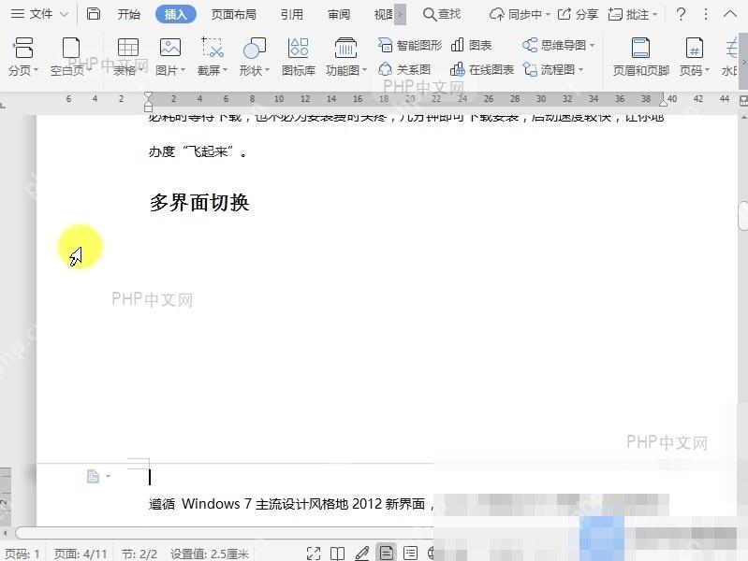Open 页眉和页脚 header and footer
Image resolution: width=748 pixels, height=561 pixels.
640,57
